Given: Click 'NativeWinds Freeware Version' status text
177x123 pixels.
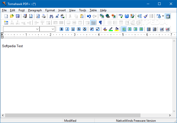Looking at the screenshot, I should pyautogui.click(x=136, y=121).
